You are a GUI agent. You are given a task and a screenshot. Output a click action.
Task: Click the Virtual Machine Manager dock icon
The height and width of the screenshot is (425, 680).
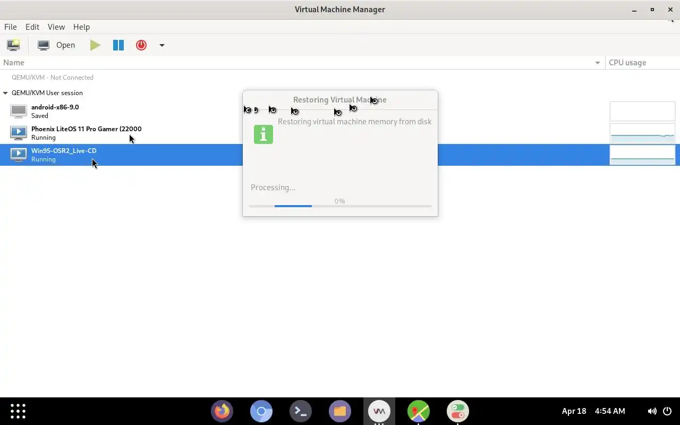[379, 411]
